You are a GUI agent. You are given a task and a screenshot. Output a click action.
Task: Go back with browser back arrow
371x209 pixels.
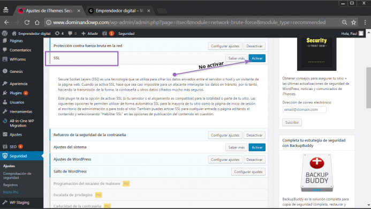coord(6,23)
